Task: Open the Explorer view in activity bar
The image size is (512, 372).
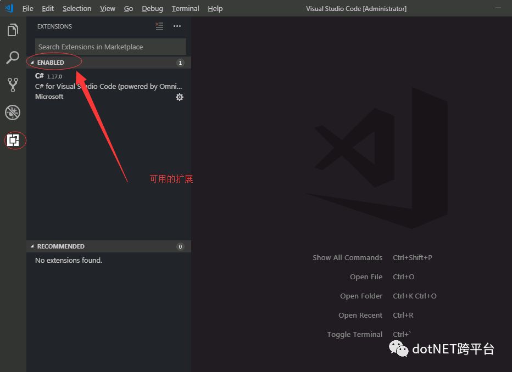Action: (x=13, y=30)
